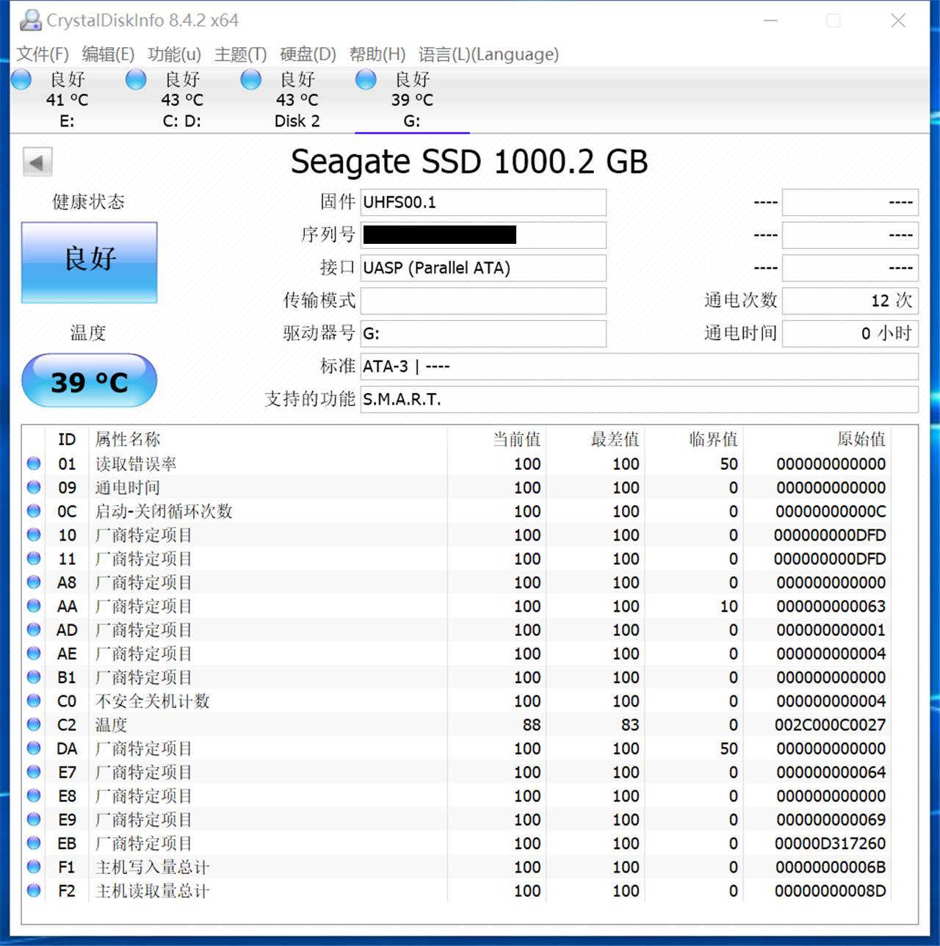
Task: Click the status orb of attribute 0C row
Action: click(x=34, y=510)
